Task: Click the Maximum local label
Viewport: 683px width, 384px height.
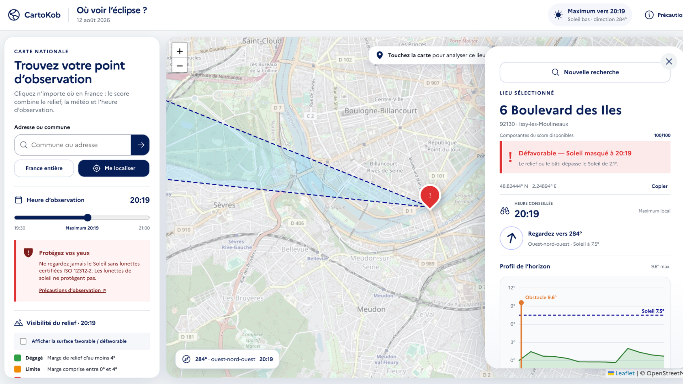Action: (654, 211)
